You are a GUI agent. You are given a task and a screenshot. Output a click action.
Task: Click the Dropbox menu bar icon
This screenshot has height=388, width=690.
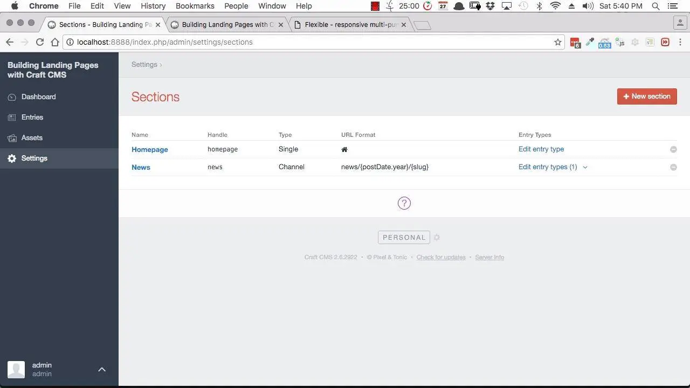coord(490,6)
